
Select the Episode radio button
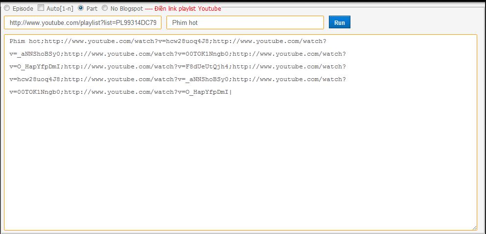6,8
